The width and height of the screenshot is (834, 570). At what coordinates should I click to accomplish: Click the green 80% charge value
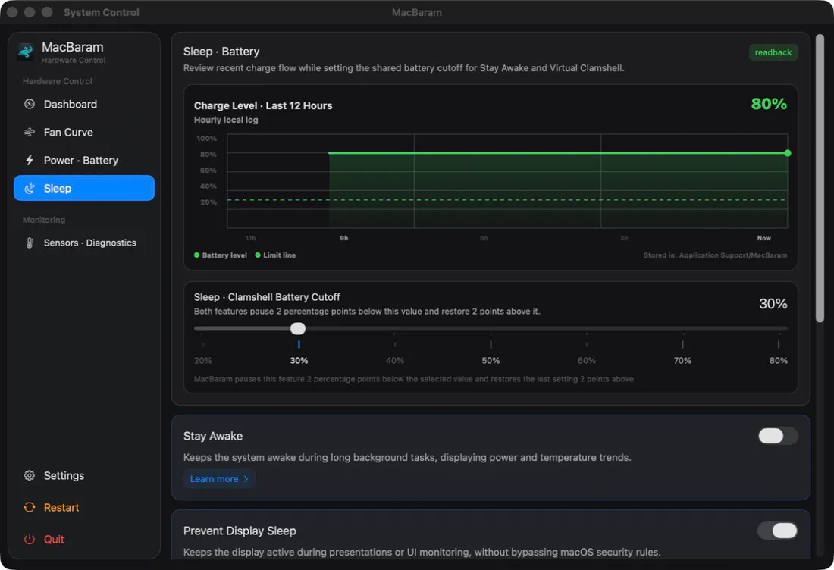[769, 104]
